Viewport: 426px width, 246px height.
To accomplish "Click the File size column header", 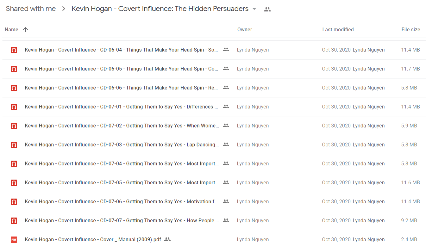I will click(x=411, y=29).
